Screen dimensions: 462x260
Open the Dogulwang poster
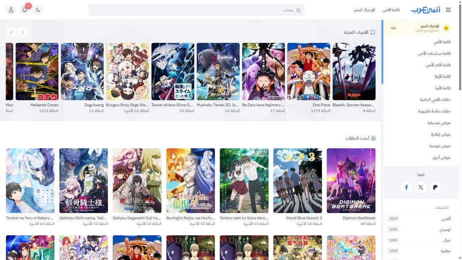82,72
